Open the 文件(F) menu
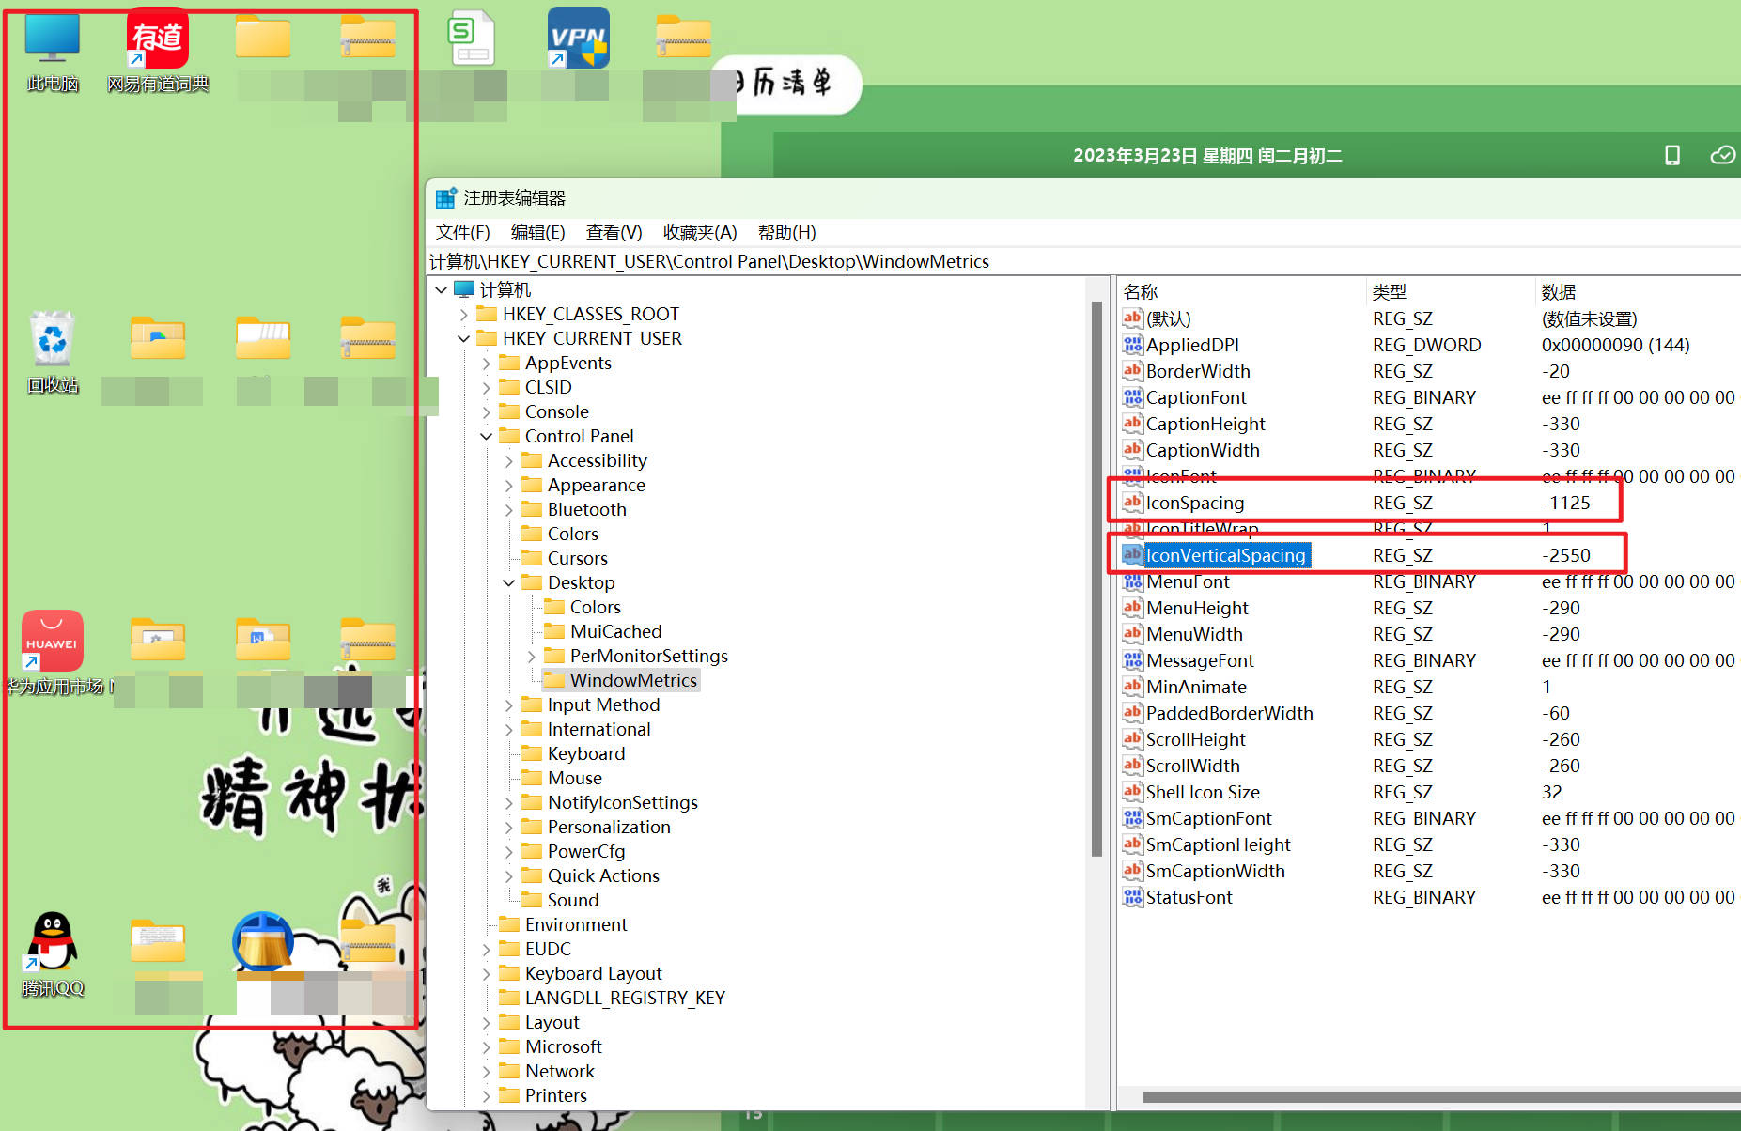The image size is (1741, 1131). [463, 232]
